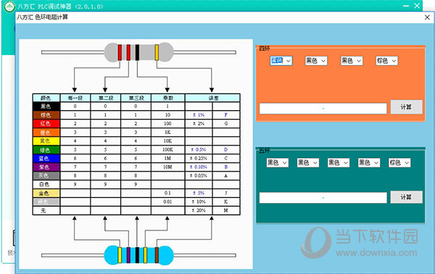Click the 10M multiplier cell

tap(168, 167)
